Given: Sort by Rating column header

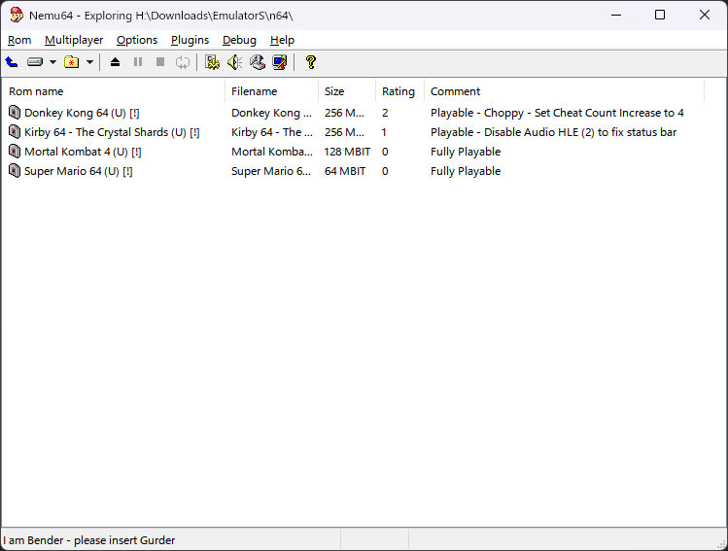Looking at the screenshot, I should pos(399,91).
